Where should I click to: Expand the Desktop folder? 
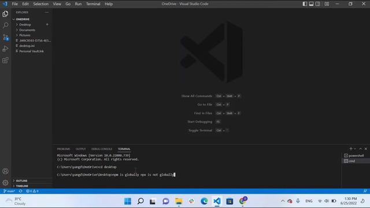tap(32, 24)
